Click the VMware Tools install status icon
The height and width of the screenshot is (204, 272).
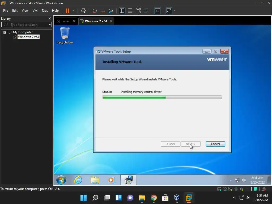264,189
